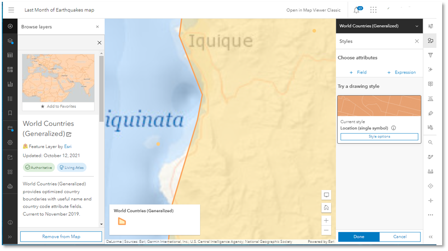
Task: Expand World Countries (Generalized) layer dropdown
Action: 417,26
